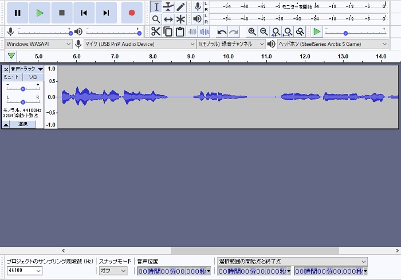This screenshot has height=280, width=401.
Task: Choose the Envelope tool
Action: (x=168, y=7)
